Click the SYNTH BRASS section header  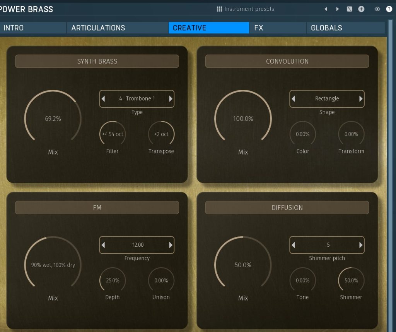(97, 61)
